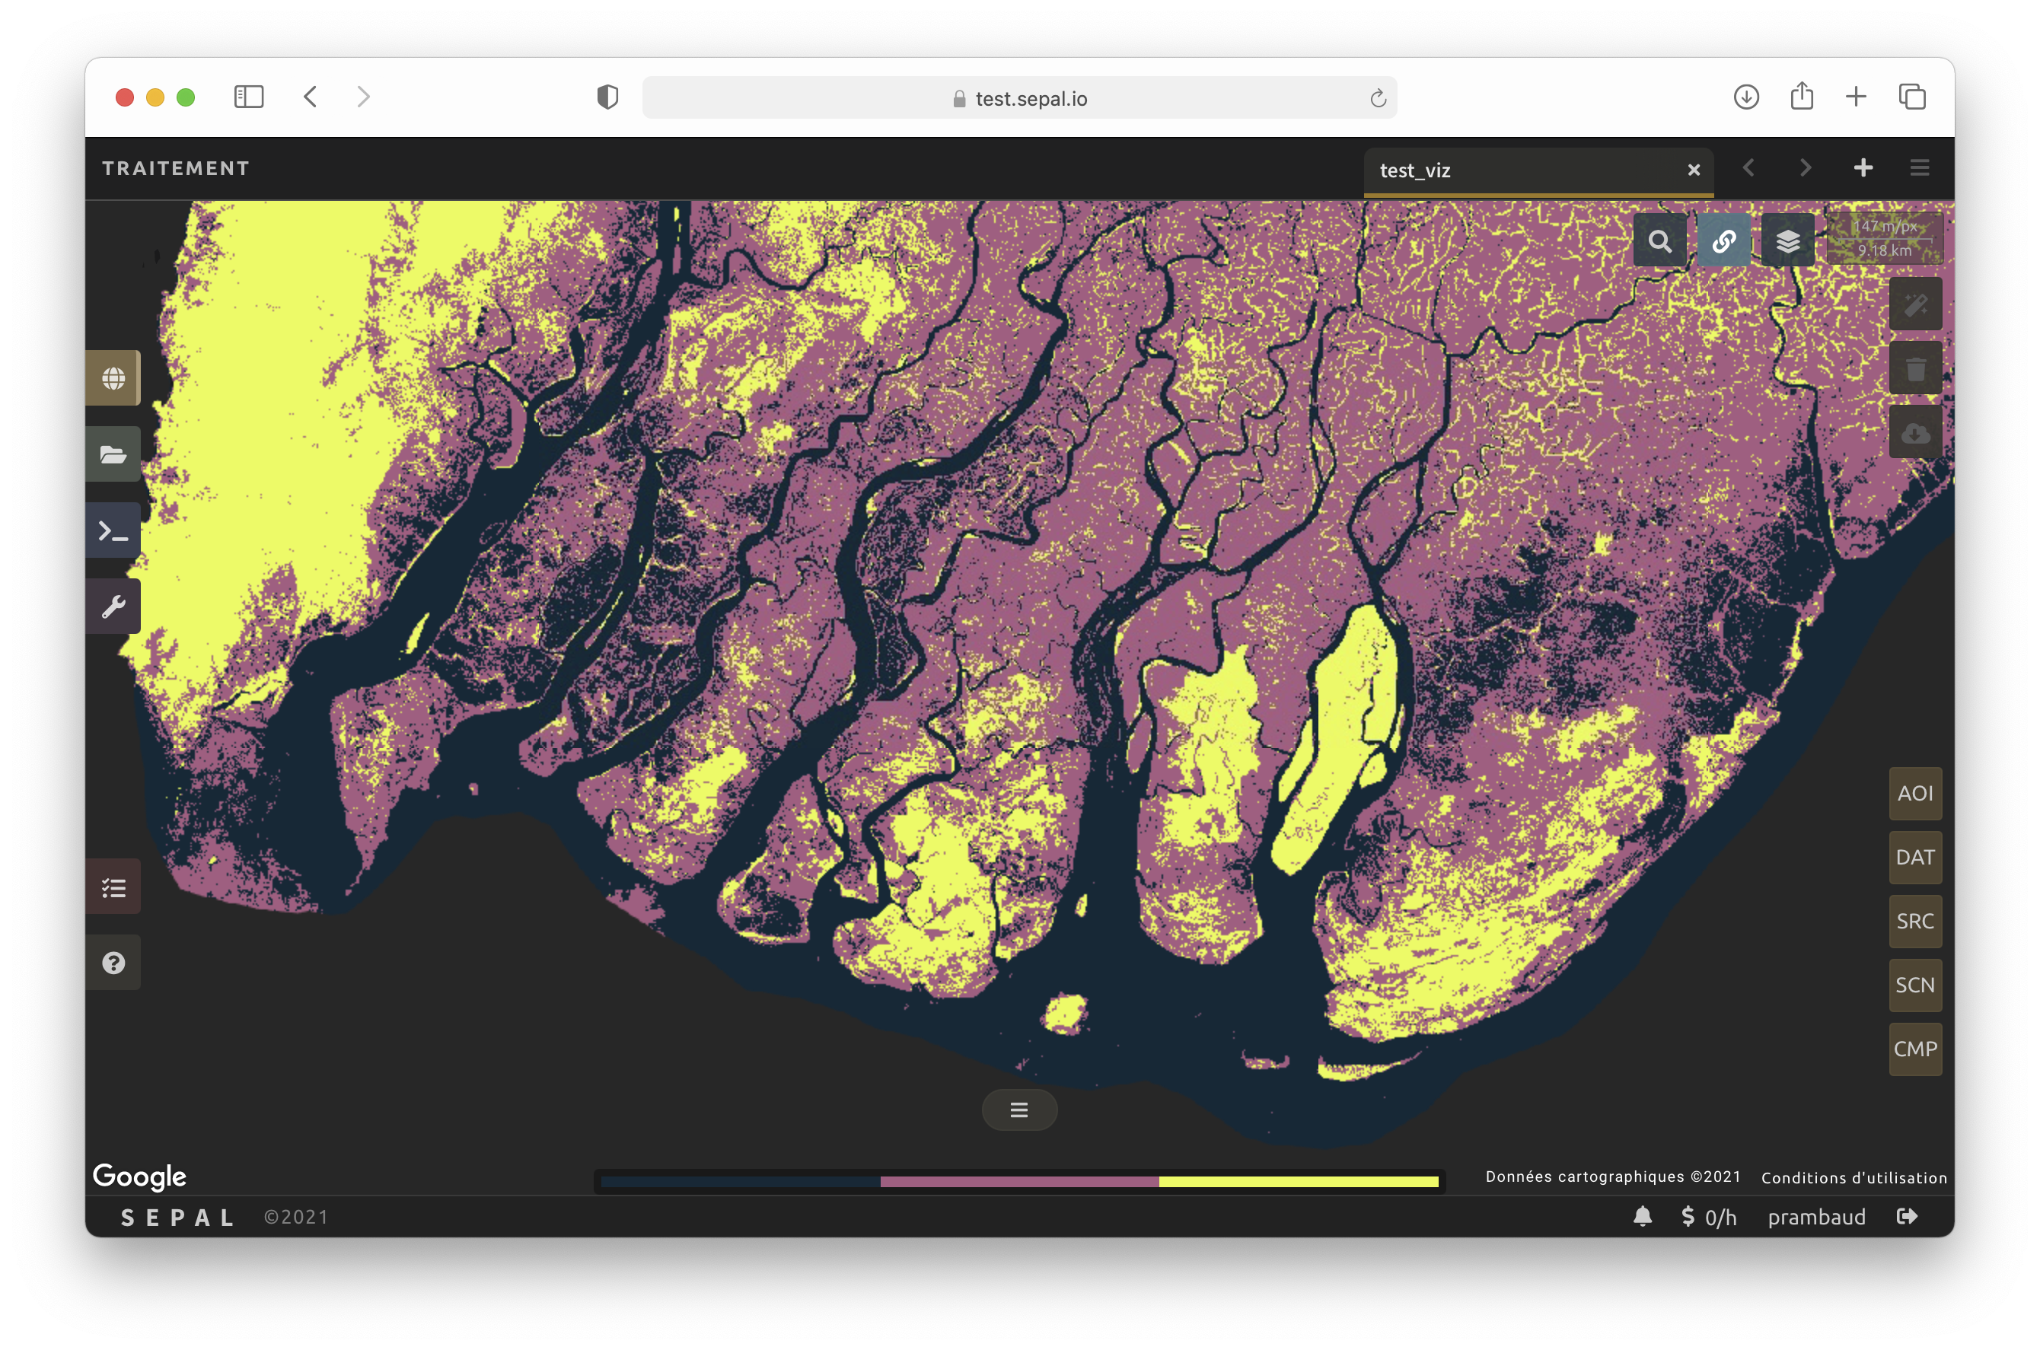Click the map search magnifier button
This screenshot has height=1350, width=2040.
pos(1659,241)
